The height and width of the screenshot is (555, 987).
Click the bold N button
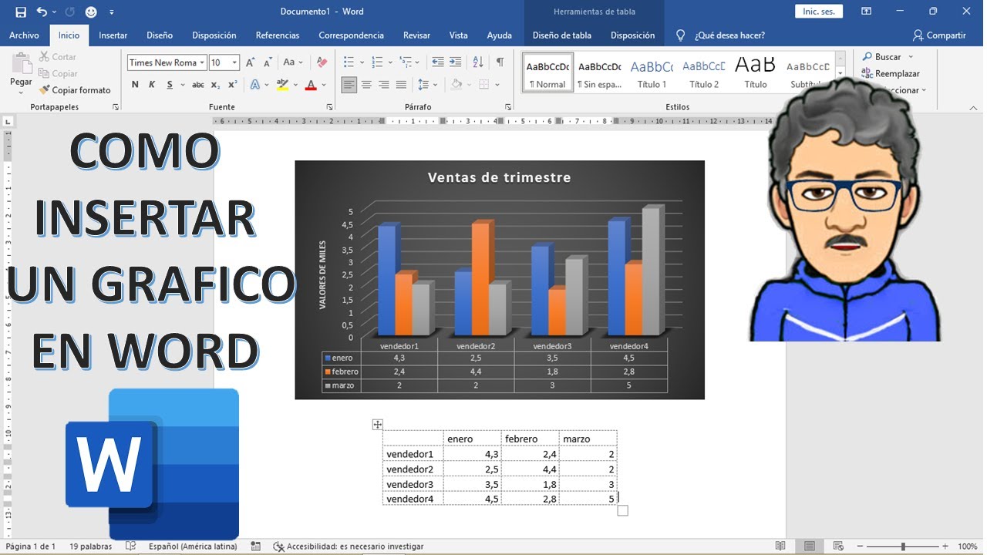135,85
